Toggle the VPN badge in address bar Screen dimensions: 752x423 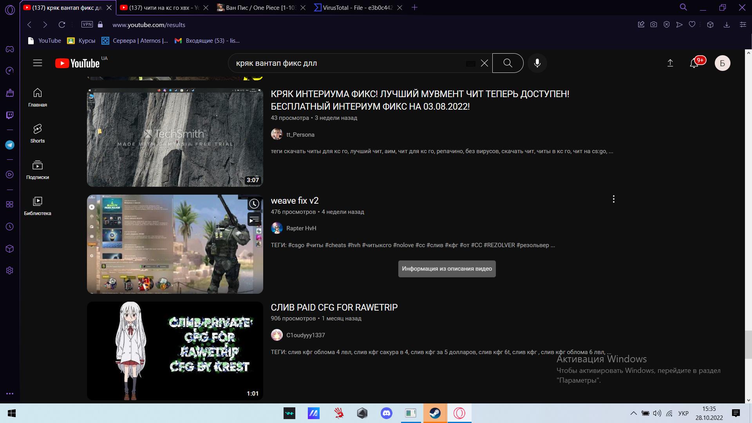(x=87, y=24)
